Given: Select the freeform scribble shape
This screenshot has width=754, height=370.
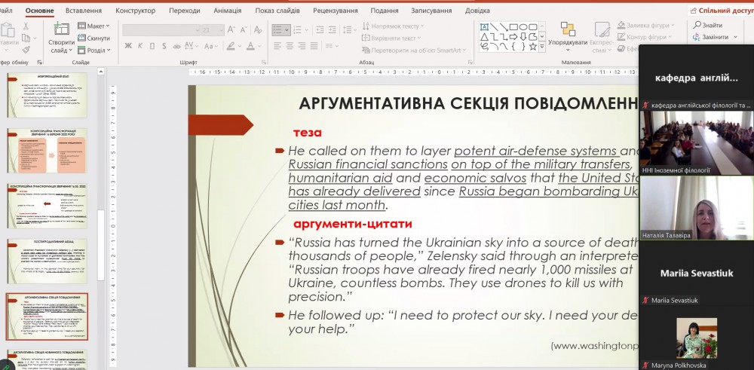Looking at the screenshot, I should pyautogui.click(x=484, y=47).
